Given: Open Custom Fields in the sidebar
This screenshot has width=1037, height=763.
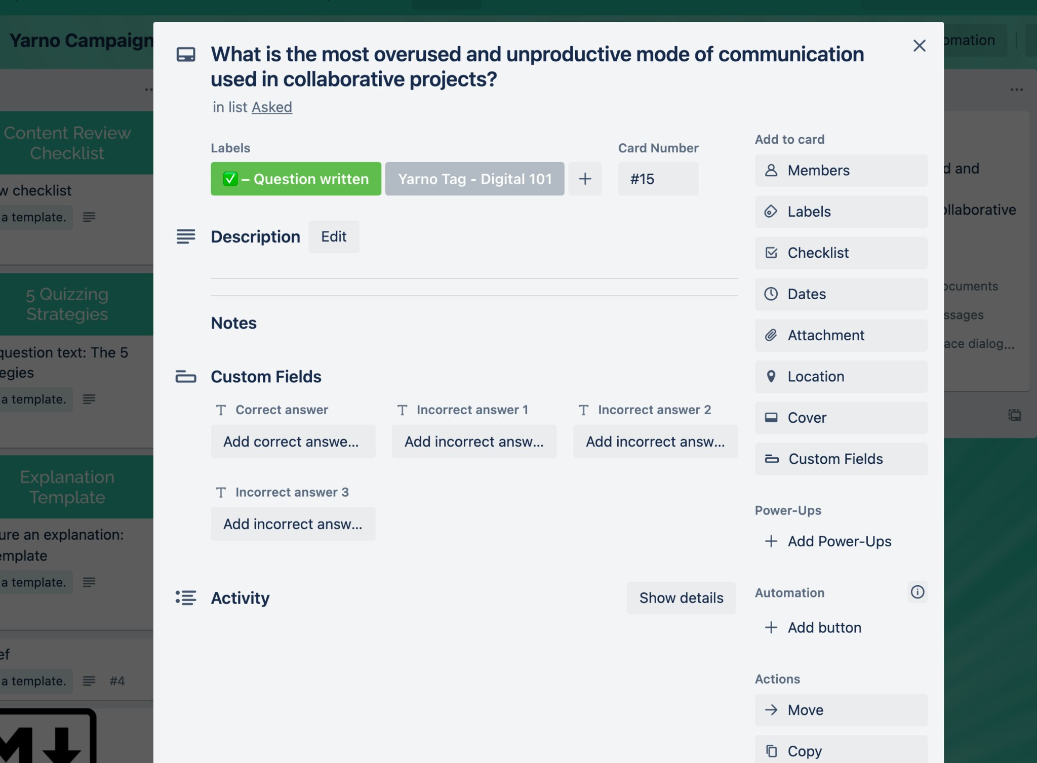Looking at the screenshot, I should pyautogui.click(x=841, y=459).
